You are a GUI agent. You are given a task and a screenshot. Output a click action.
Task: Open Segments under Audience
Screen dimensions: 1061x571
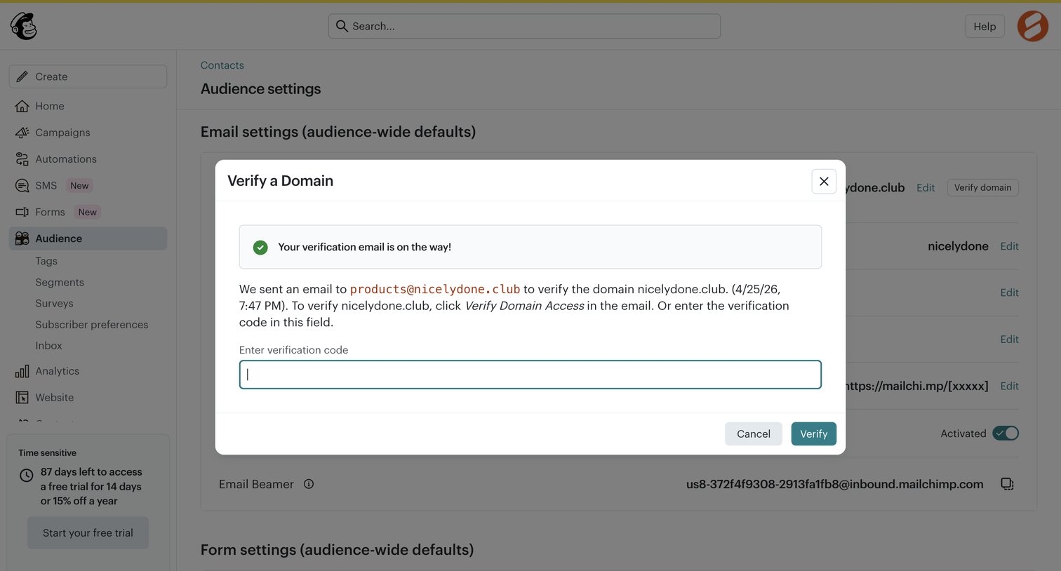(60, 282)
